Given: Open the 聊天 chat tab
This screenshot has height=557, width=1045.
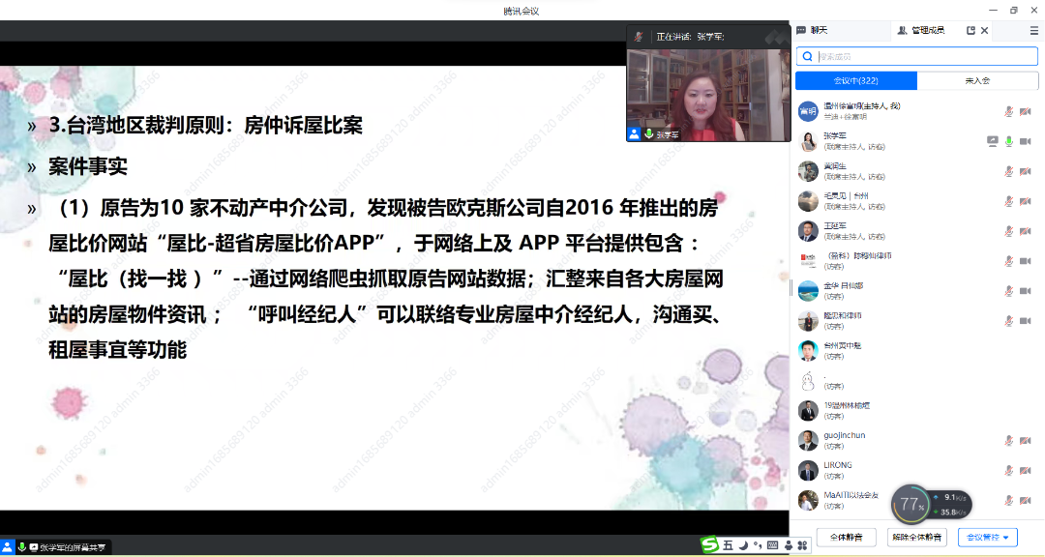Looking at the screenshot, I should (813, 31).
